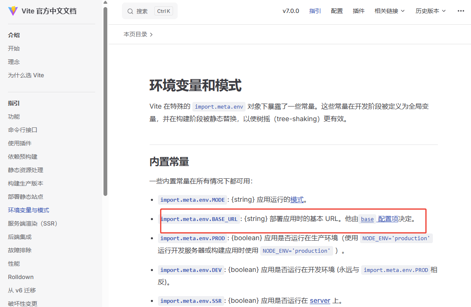Click the import.meta.env.MODE code text
The width and height of the screenshot is (471, 307).
coord(192,200)
